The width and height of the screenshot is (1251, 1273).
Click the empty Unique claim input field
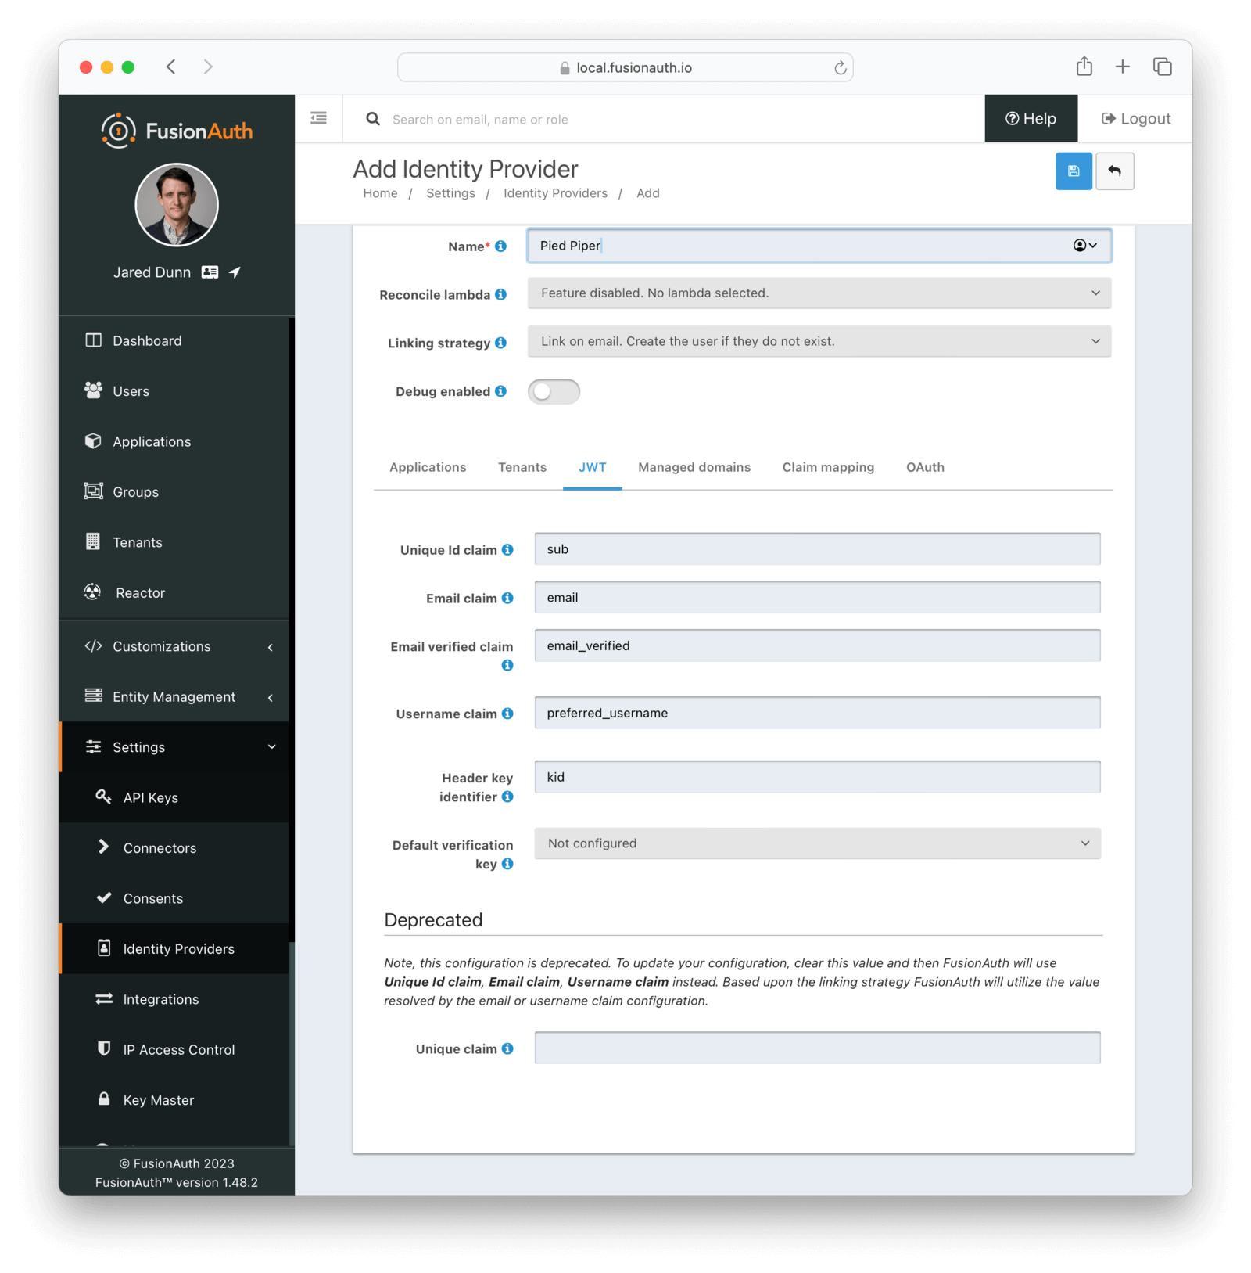point(817,1048)
